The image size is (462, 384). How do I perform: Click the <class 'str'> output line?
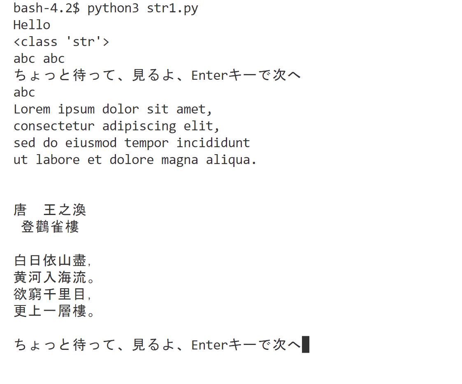[61, 42]
